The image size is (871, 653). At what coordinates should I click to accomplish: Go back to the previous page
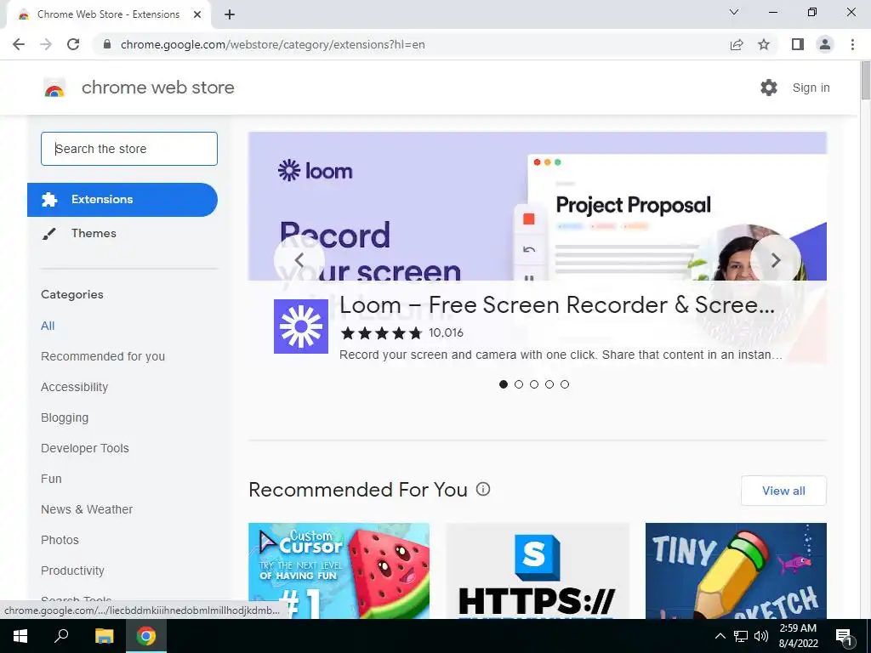[x=19, y=44]
